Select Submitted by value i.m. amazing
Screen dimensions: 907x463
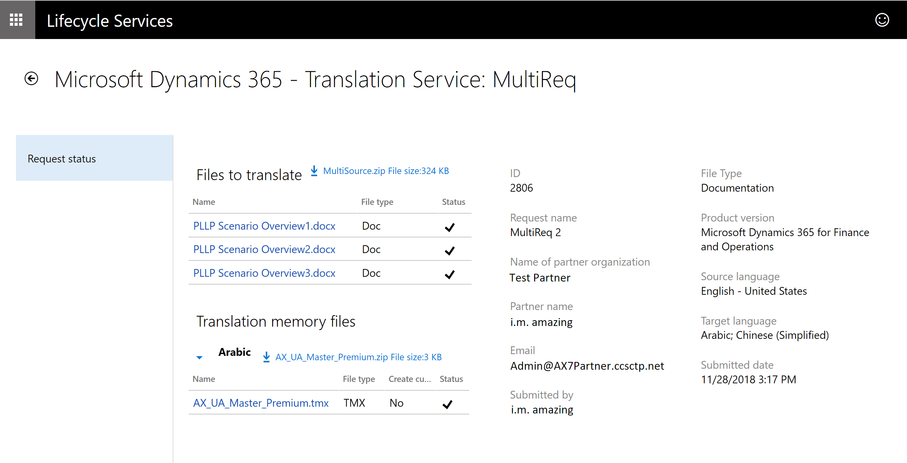click(x=542, y=410)
